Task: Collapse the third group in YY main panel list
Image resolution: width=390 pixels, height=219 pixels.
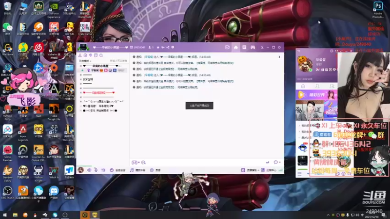Action: point(299,138)
